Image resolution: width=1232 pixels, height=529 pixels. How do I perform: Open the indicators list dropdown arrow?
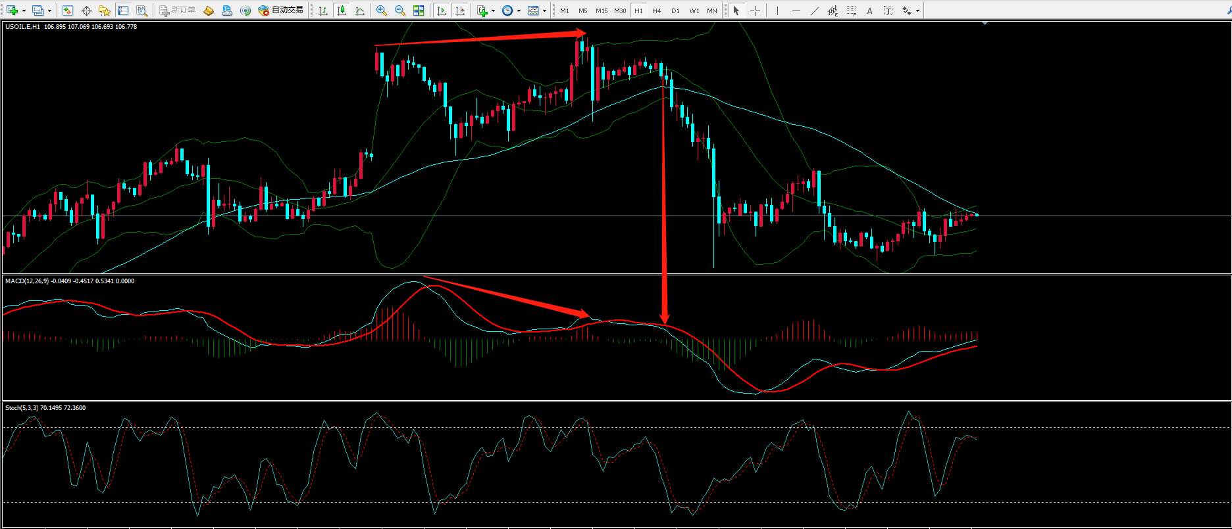pyautogui.click(x=493, y=11)
